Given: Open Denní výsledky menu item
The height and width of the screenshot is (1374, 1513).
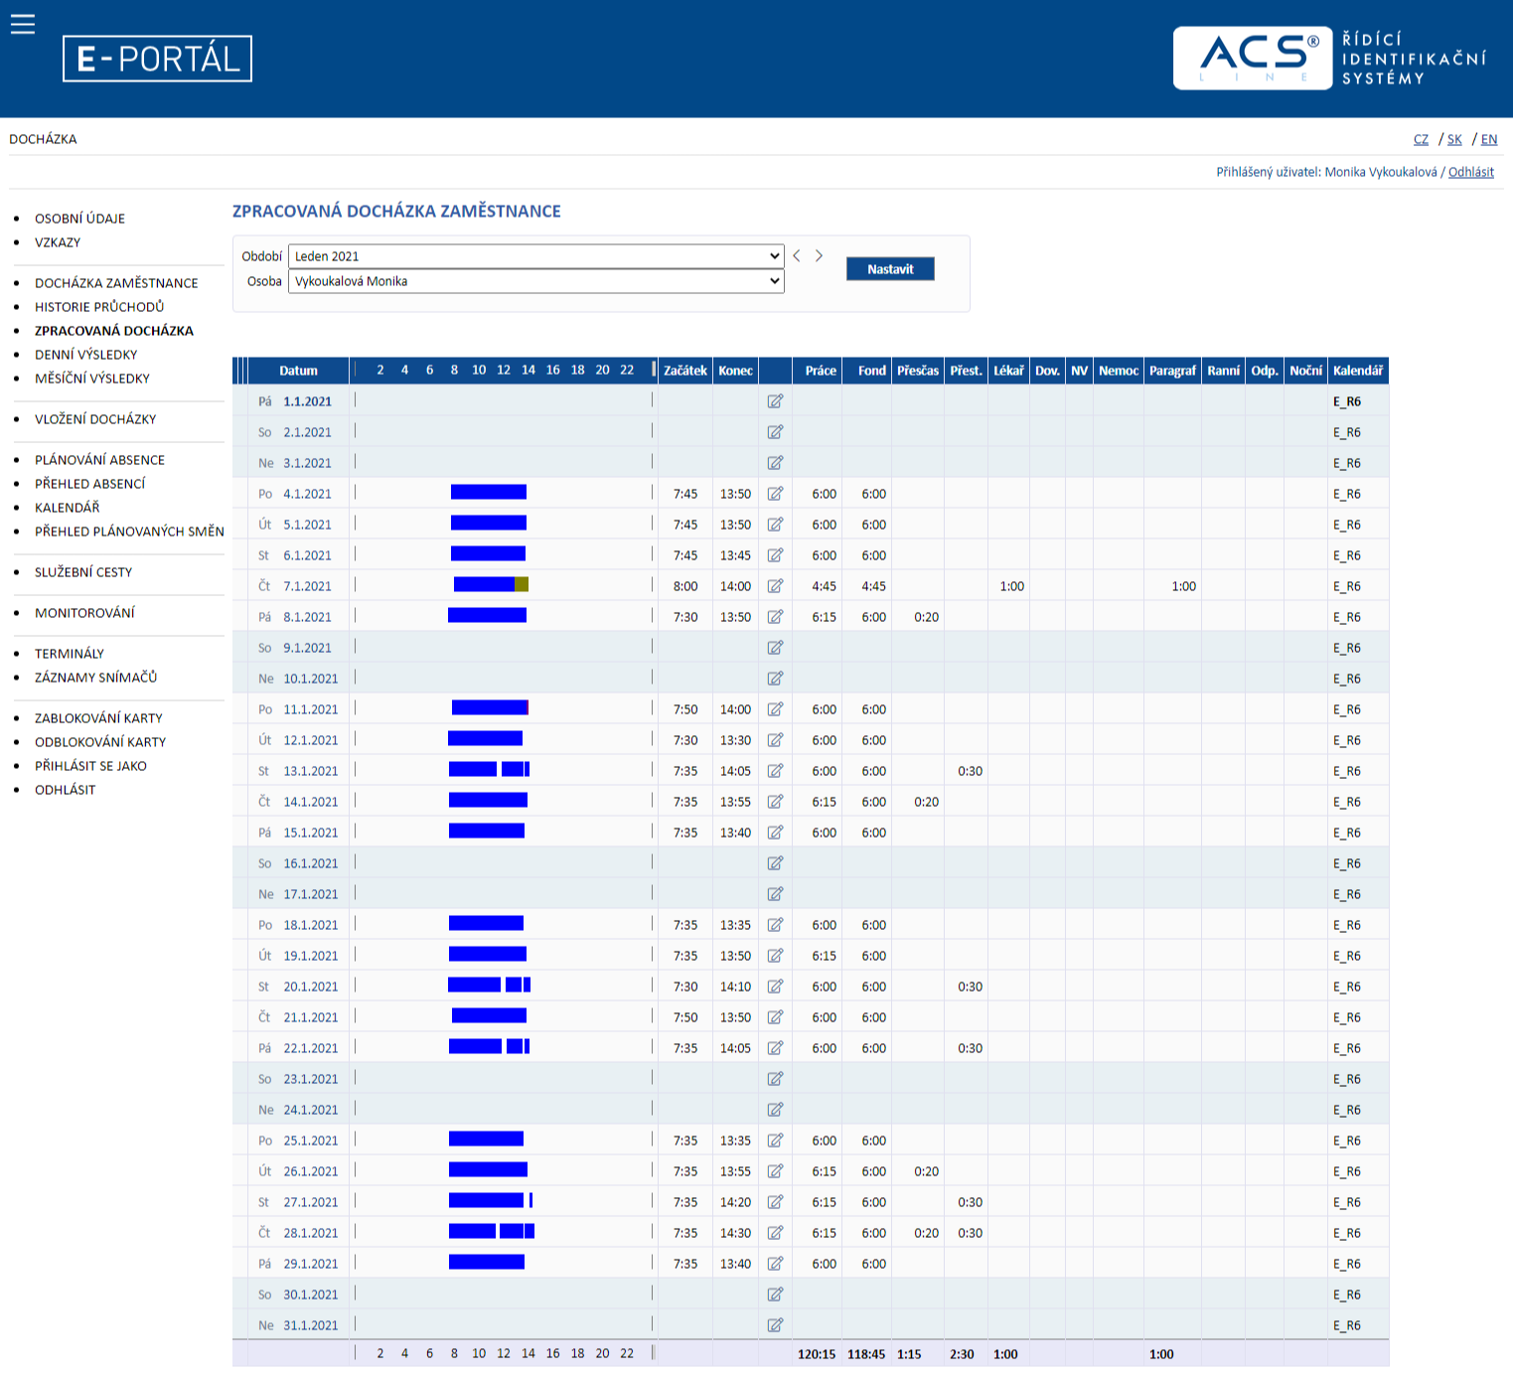Looking at the screenshot, I should [86, 355].
